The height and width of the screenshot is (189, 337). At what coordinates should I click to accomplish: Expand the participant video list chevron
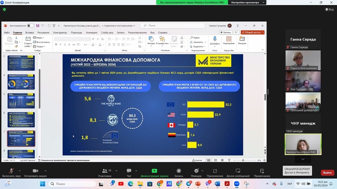303,159
